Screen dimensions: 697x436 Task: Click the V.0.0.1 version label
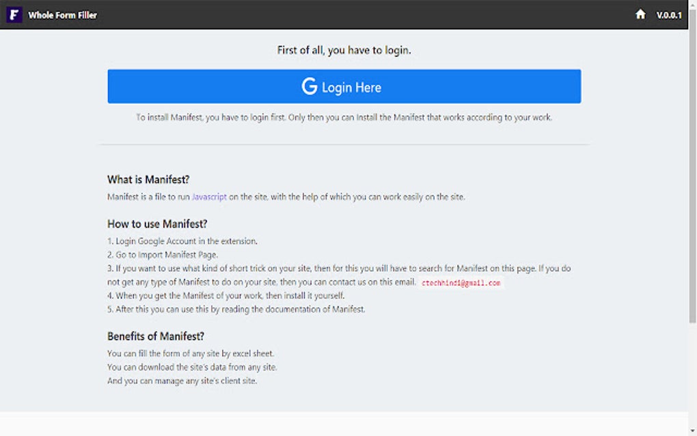pos(670,14)
